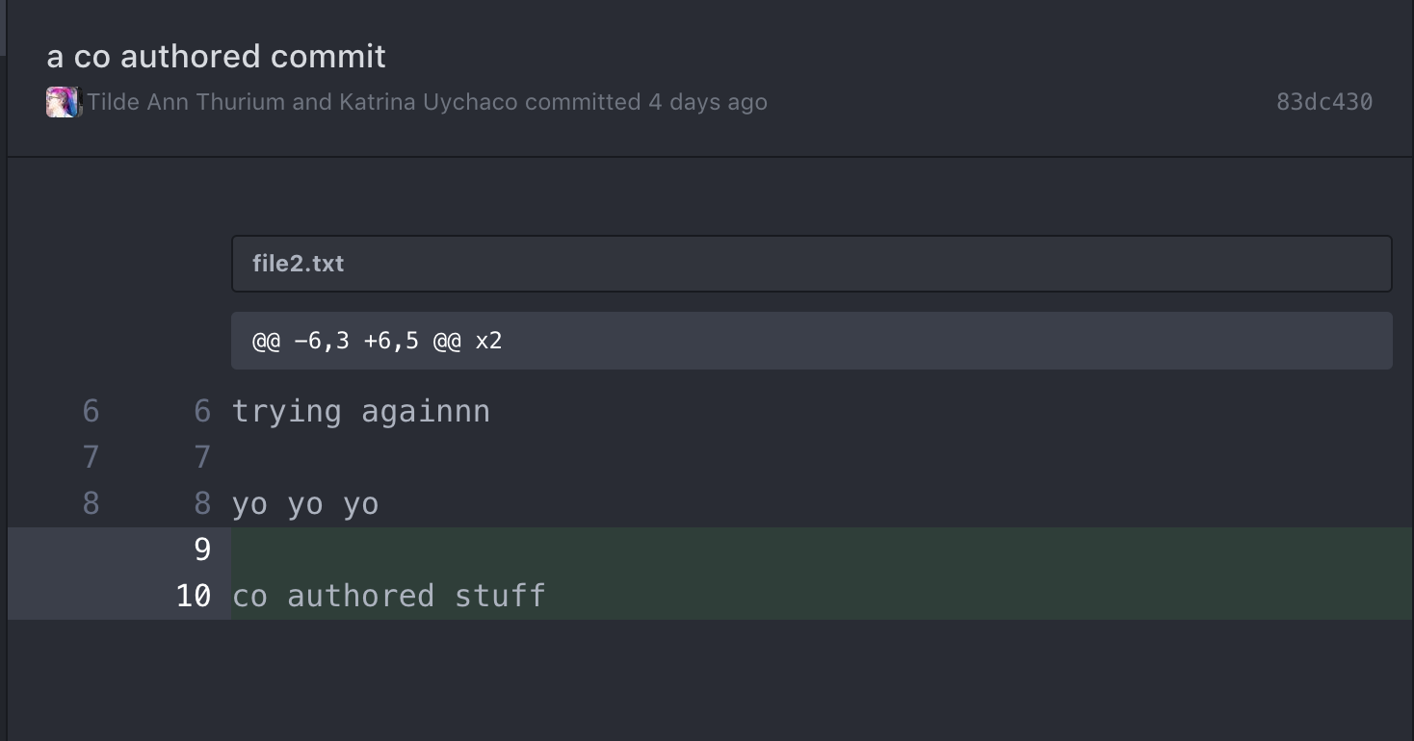Click the 'yo yo yo' diff line
1414x741 pixels.
305,503
